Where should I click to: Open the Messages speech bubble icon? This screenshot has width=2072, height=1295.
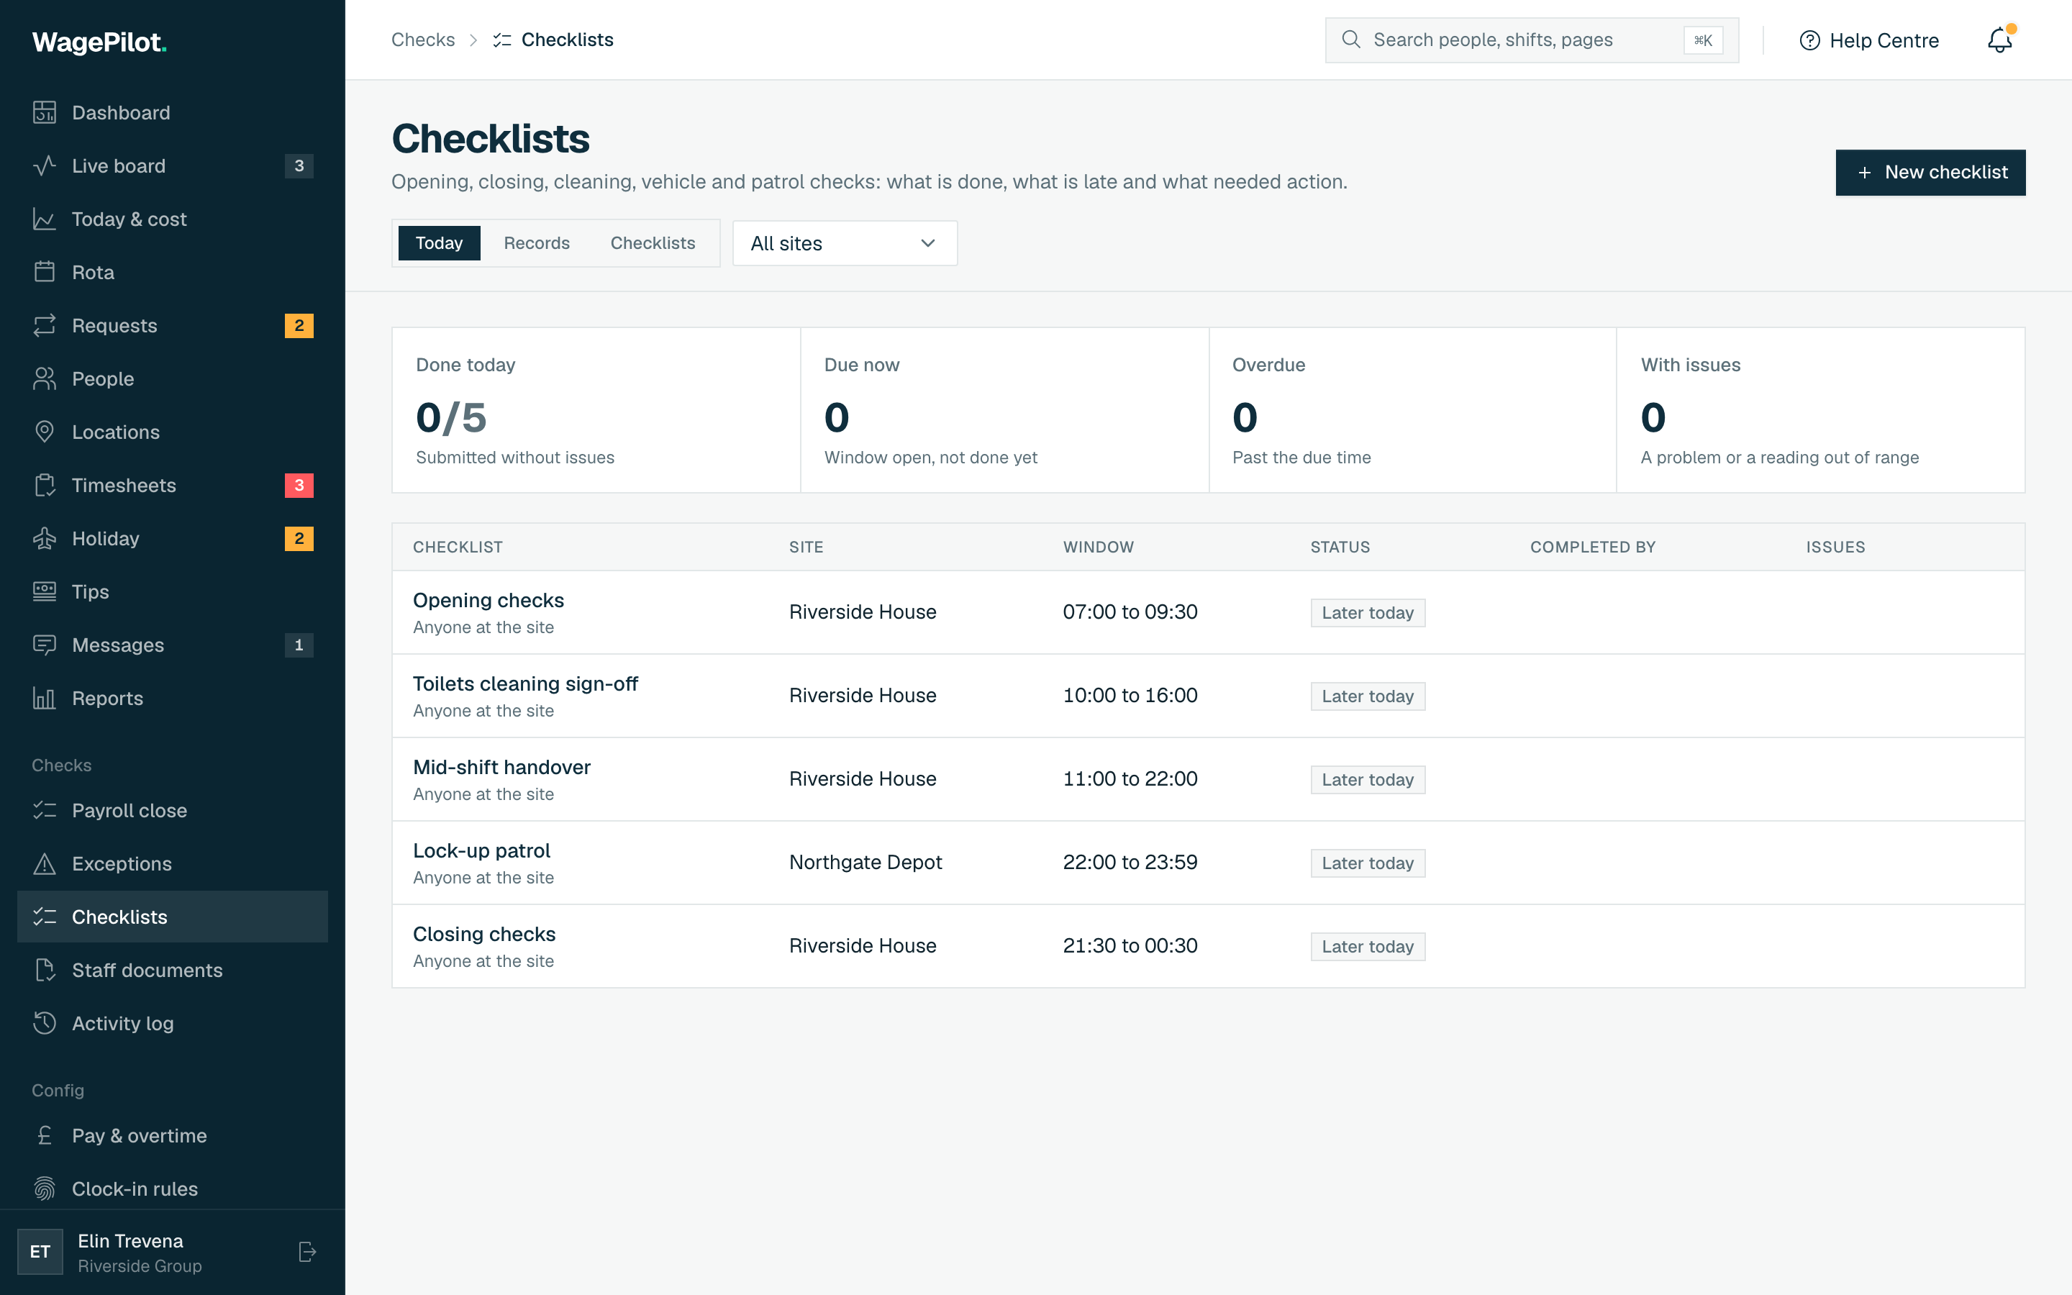(x=45, y=645)
